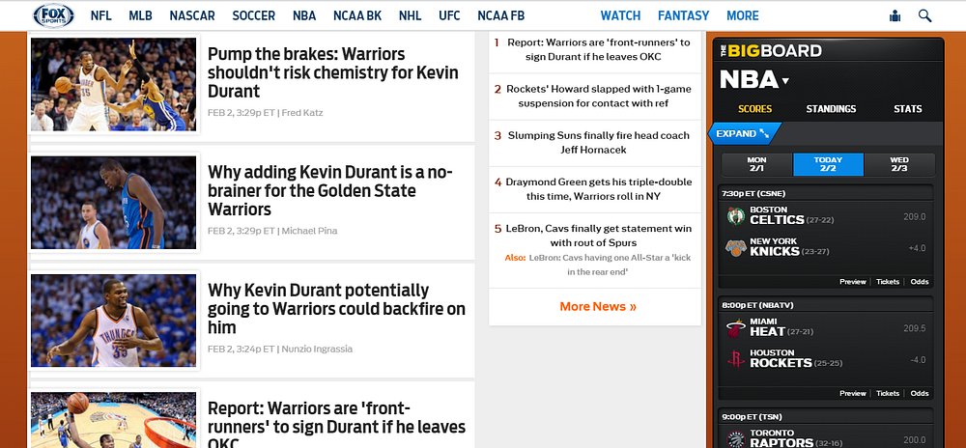966x448 pixels.
Task: Click the 8:00p ET (NBATV) game time
Action: (x=757, y=304)
